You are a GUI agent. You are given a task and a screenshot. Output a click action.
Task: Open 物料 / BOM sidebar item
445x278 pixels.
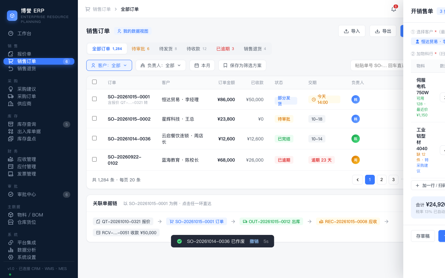pos(39,215)
